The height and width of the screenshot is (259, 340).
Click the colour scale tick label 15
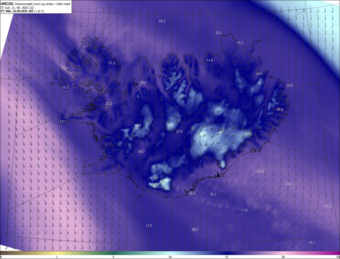(227, 257)
